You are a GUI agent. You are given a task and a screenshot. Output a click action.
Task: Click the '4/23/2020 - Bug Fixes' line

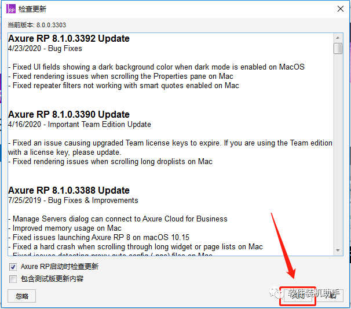click(x=45, y=48)
